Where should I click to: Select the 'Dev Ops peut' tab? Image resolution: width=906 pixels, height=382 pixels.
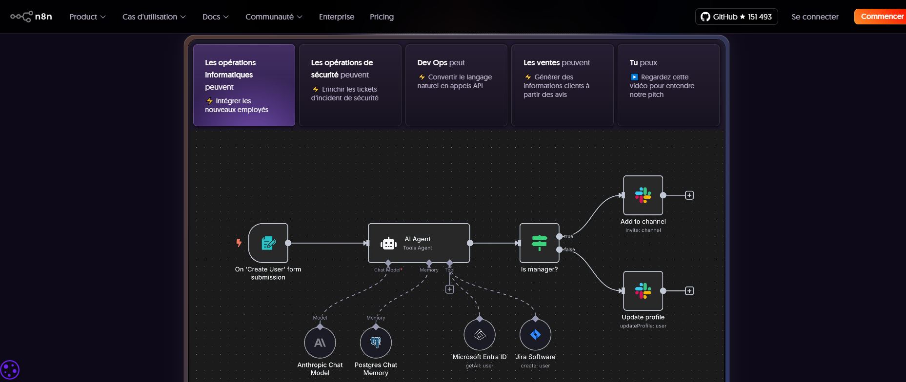click(x=456, y=85)
